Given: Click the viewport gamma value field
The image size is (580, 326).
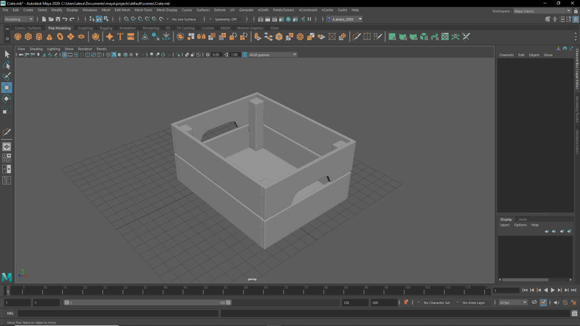Looking at the screenshot, I should [x=234, y=55].
